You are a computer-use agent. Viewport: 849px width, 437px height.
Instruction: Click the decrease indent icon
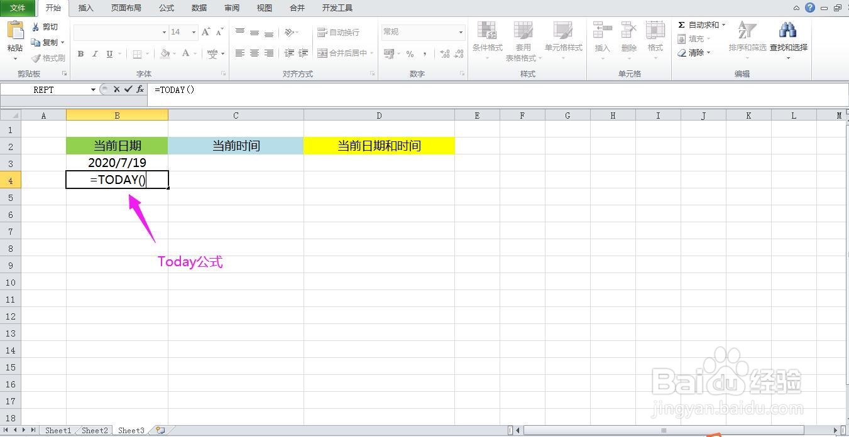(x=289, y=53)
